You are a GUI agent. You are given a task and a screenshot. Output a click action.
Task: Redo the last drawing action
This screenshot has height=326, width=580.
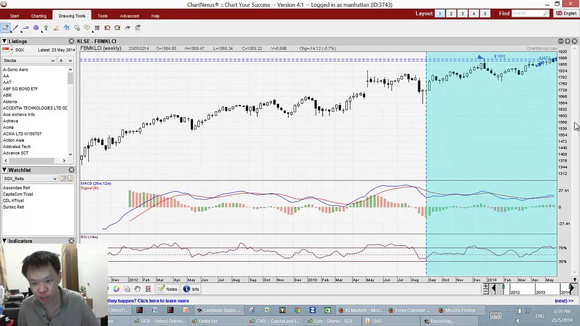click(117, 28)
